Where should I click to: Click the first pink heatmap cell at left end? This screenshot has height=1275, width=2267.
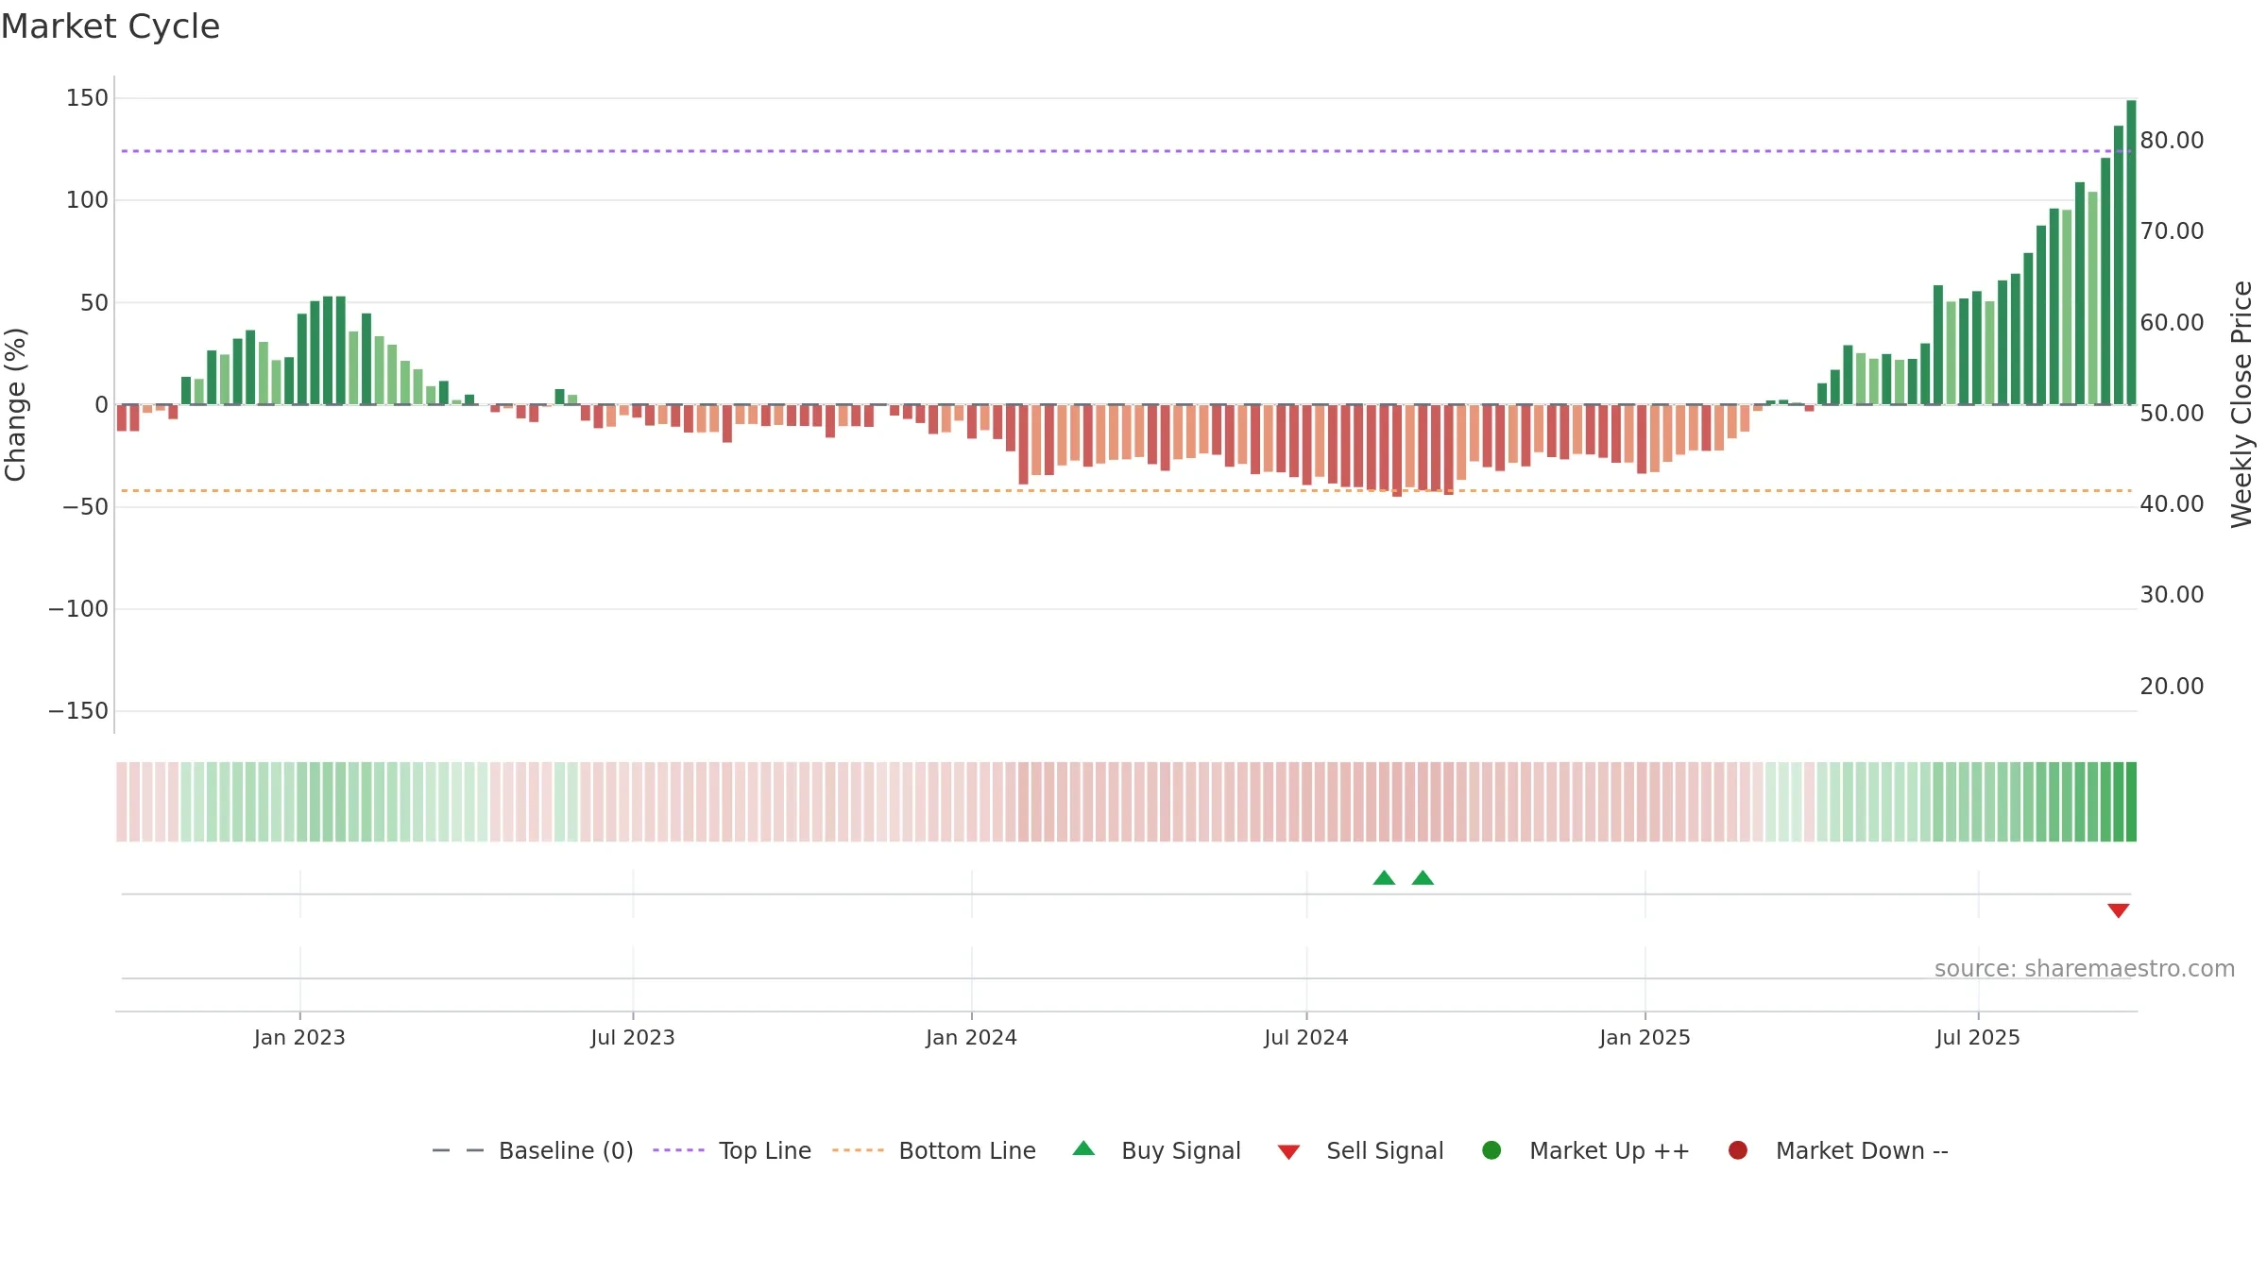122,802
